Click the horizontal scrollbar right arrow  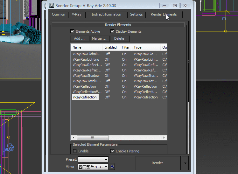tap(164, 138)
